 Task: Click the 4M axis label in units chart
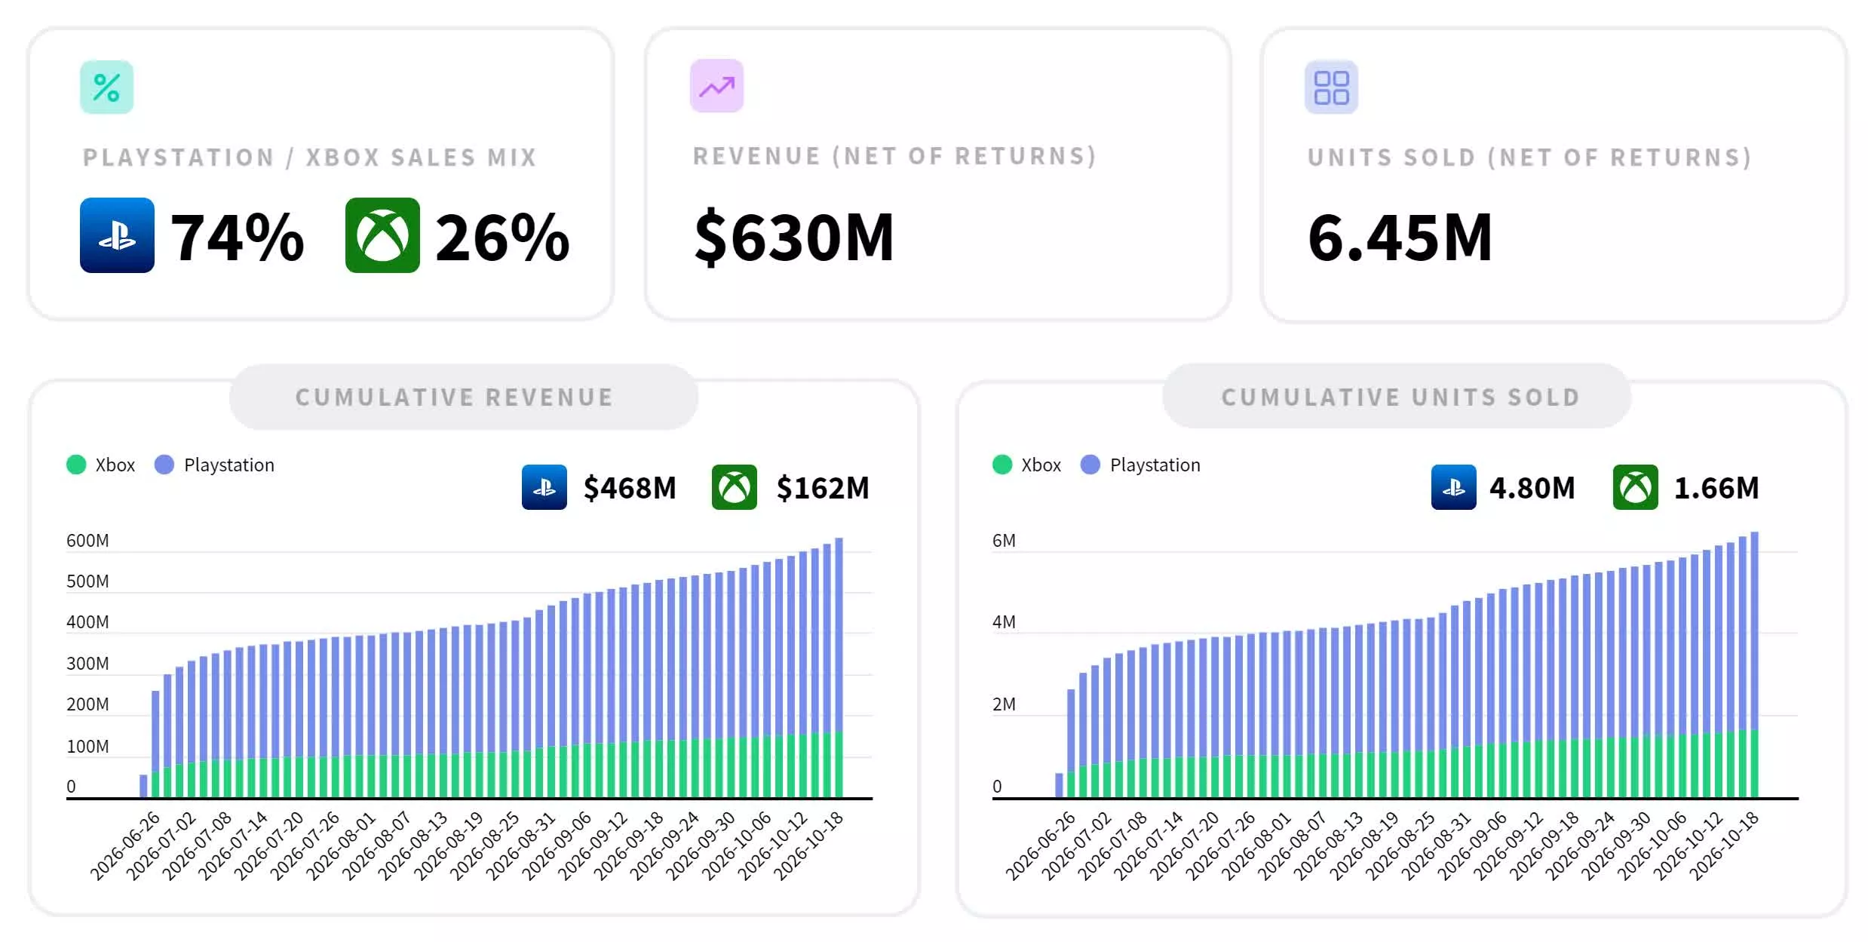1004,622
